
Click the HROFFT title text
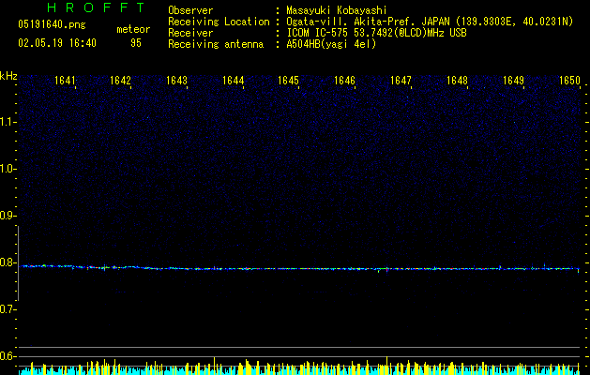click(96, 7)
